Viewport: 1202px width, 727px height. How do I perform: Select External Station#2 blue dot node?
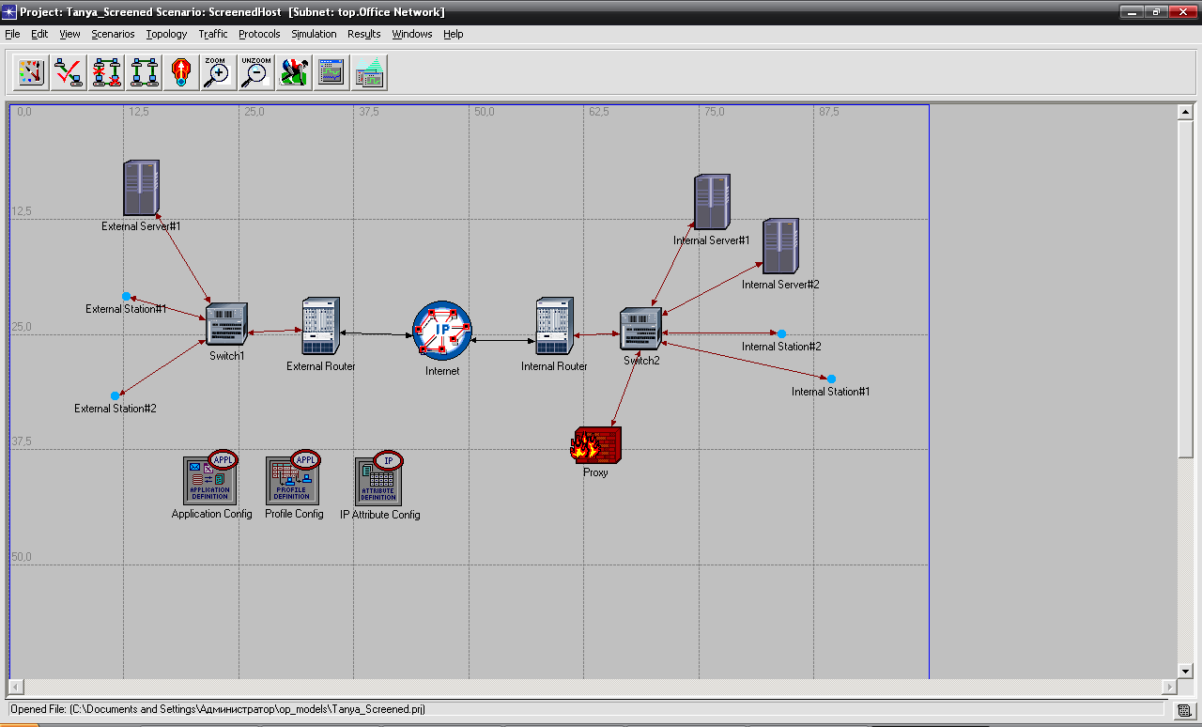coord(116,395)
